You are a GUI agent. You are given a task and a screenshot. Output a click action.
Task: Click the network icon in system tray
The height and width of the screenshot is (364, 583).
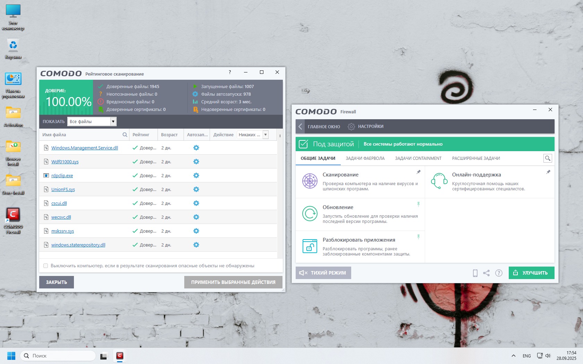pos(540,356)
